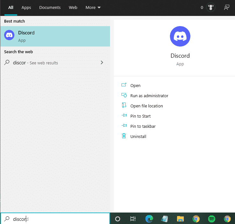Click the Discord title in preview pane
Viewport: 235px width, 224px height.
(180, 56)
